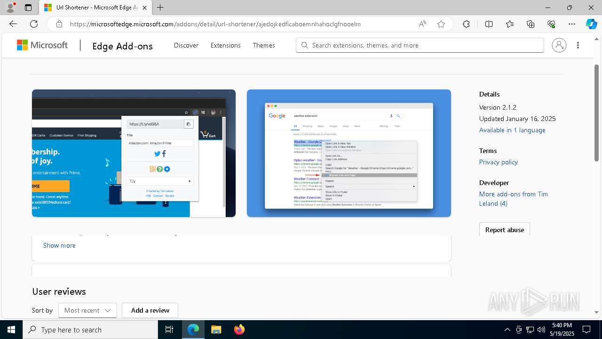This screenshot has width=602, height=339.
Task: Close the Url Shortener tab
Action: pos(144,8)
